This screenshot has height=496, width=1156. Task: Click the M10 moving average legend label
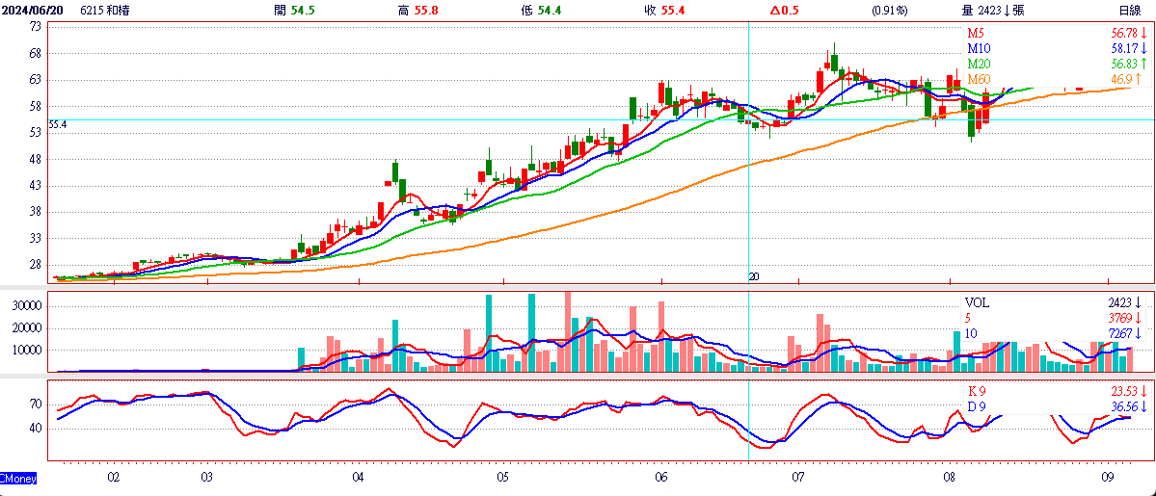tap(979, 49)
